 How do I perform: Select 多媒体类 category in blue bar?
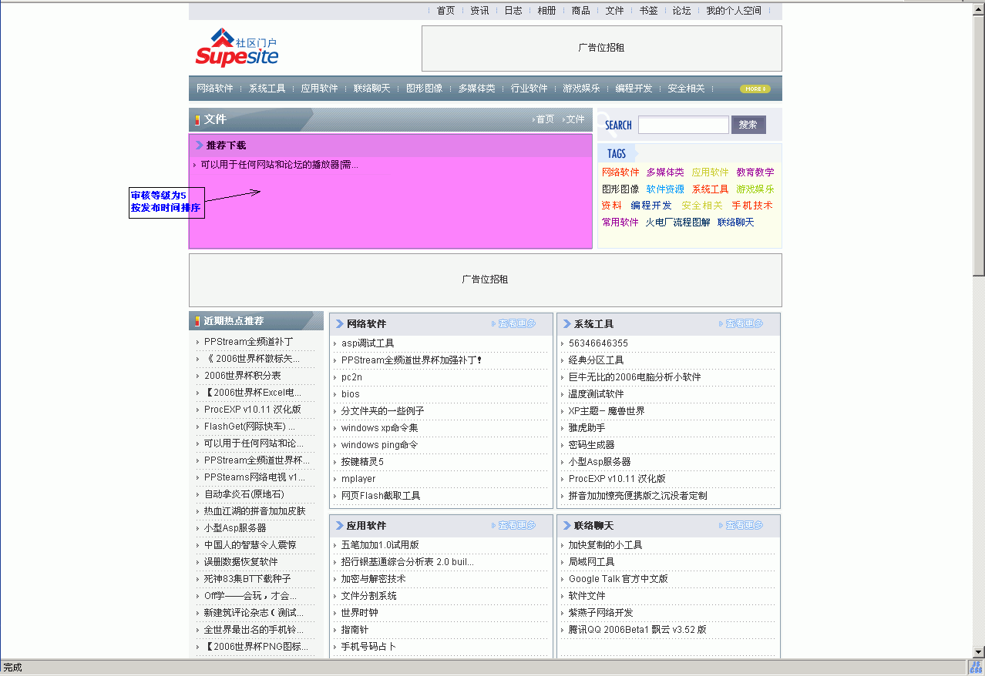477,89
